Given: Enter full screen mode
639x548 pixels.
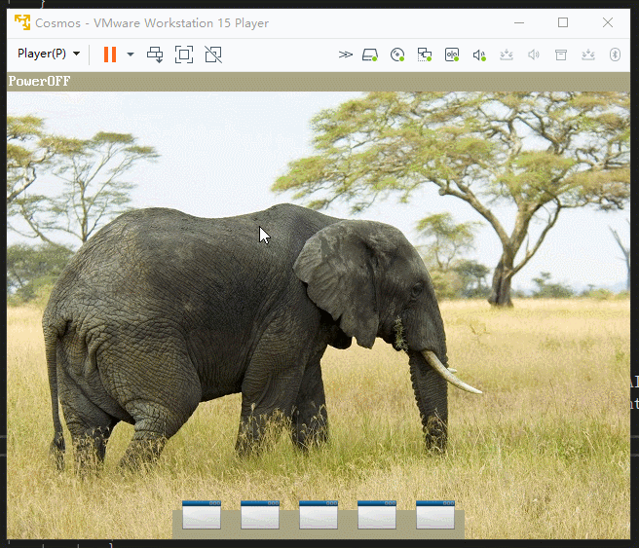Looking at the screenshot, I should 184,55.
